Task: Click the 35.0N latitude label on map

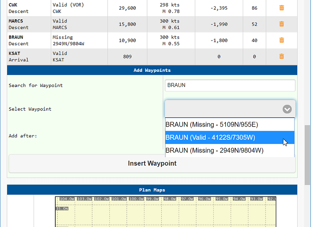Action: click(62, 208)
